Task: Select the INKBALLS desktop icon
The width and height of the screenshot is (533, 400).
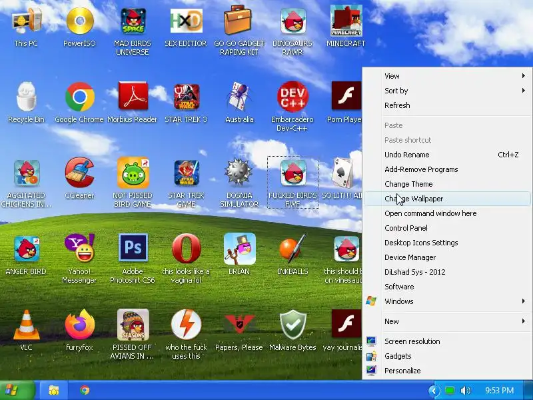Action: (x=292, y=248)
